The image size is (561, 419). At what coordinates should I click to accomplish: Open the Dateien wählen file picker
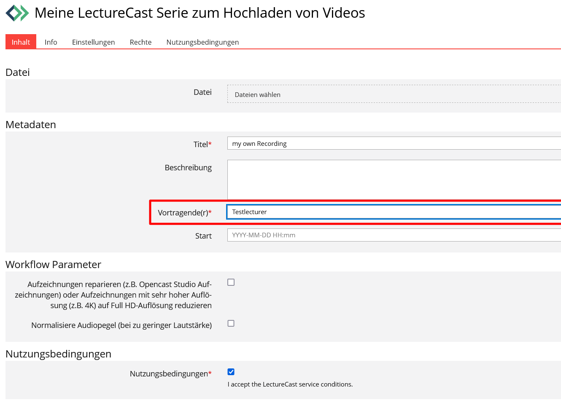point(257,94)
